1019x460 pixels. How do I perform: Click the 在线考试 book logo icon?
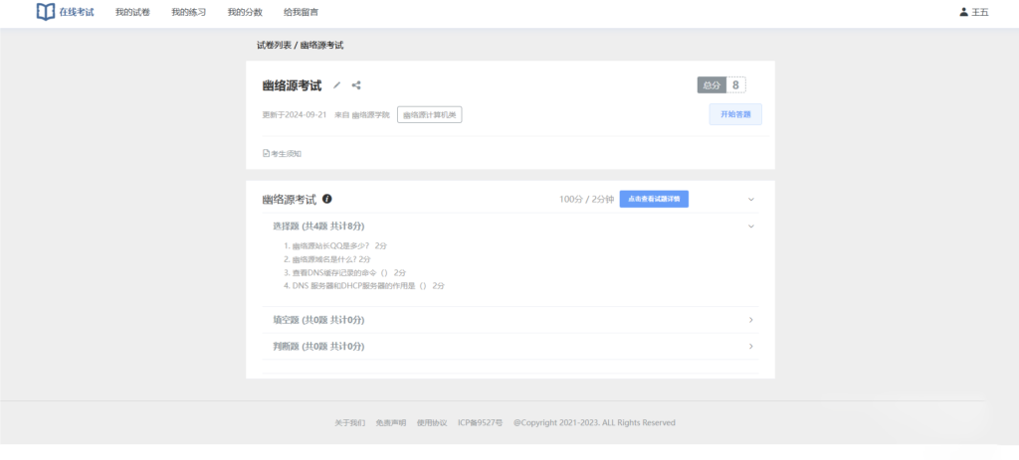pyautogui.click(x=46, y=12)
